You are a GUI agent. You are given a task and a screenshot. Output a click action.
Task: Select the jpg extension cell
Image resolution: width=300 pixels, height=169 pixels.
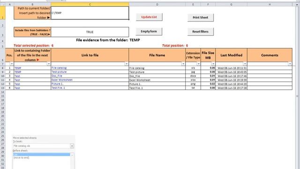point(193,72)
